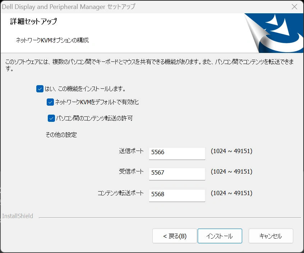Click the InstallShield text at bottom left
304x253 pixels.
(x=18, y=216)
